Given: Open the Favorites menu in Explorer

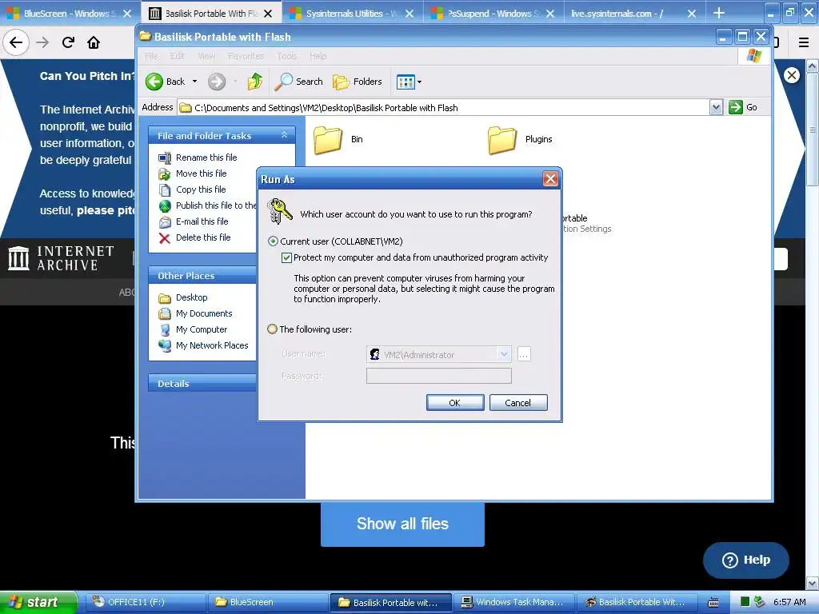Looking at the screenshot, I should coord(246,56).
